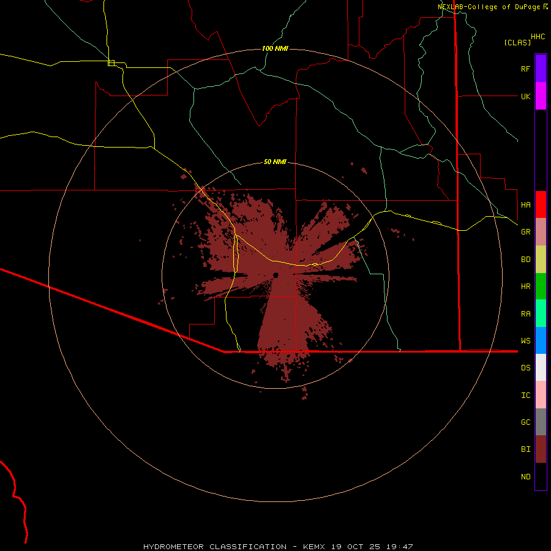Click the 50 NMI range ring label
Image resolution: width=551 pixels, height=551 pixels.
click(275, 162)
